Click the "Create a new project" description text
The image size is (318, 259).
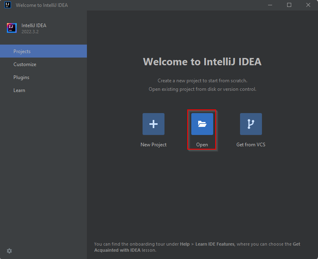click(202, 81)
